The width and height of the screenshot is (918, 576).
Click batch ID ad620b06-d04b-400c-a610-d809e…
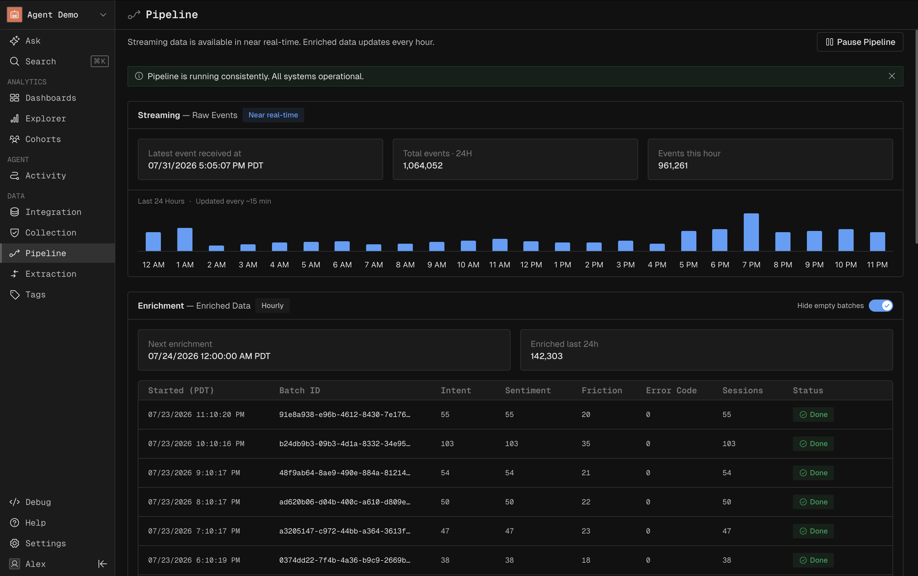click(x=345, y=502)
